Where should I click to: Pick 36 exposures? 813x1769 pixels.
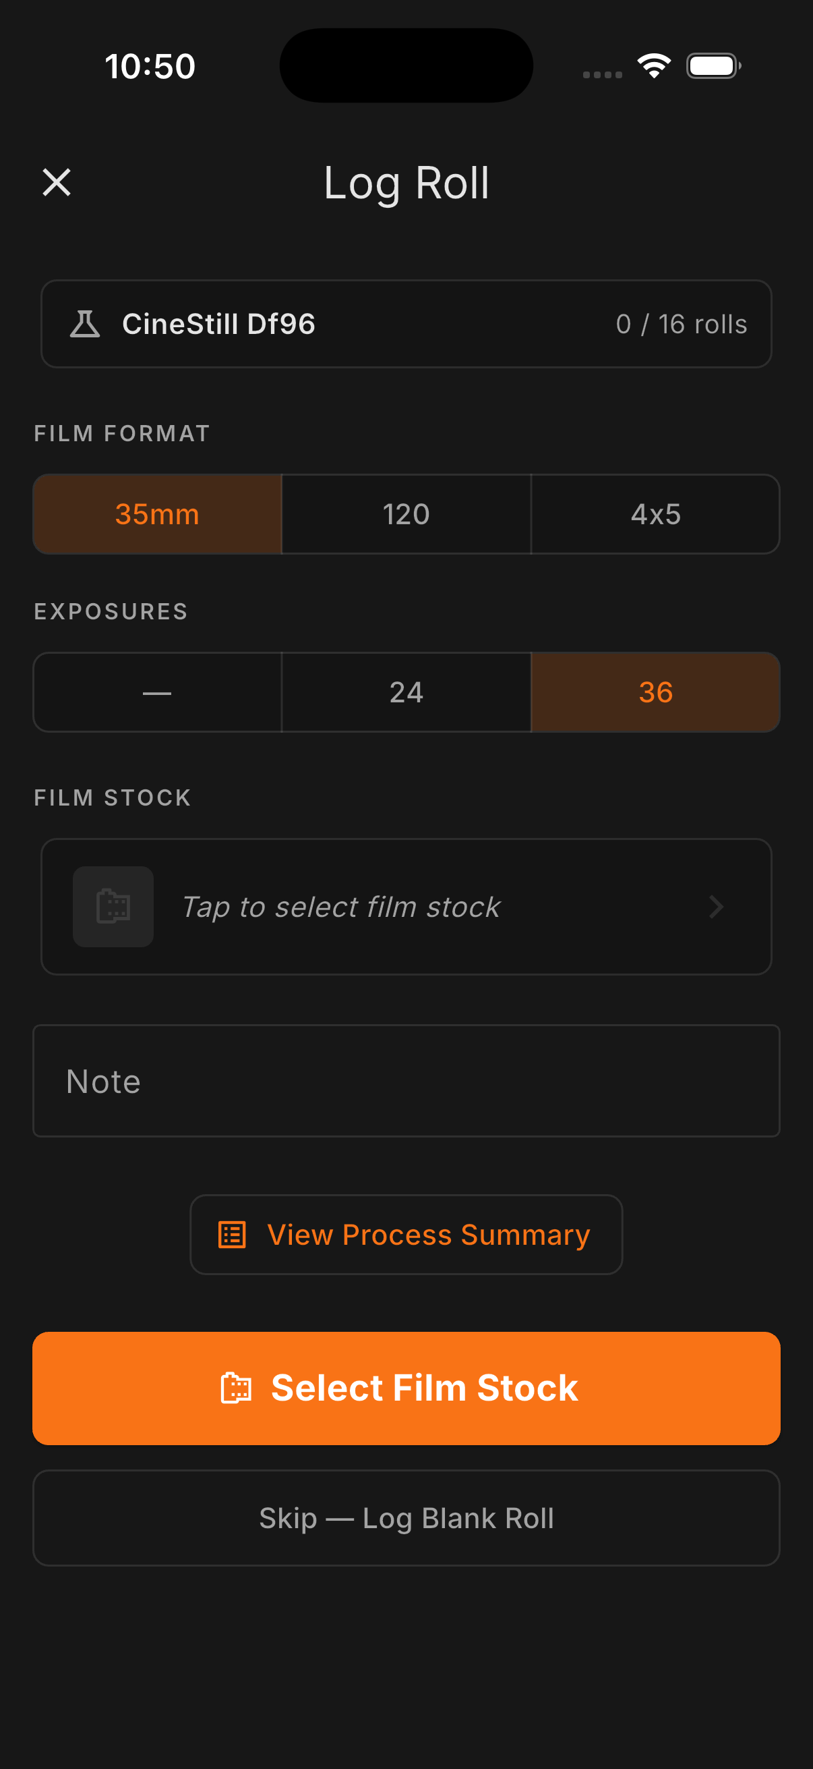coord(655,692)
